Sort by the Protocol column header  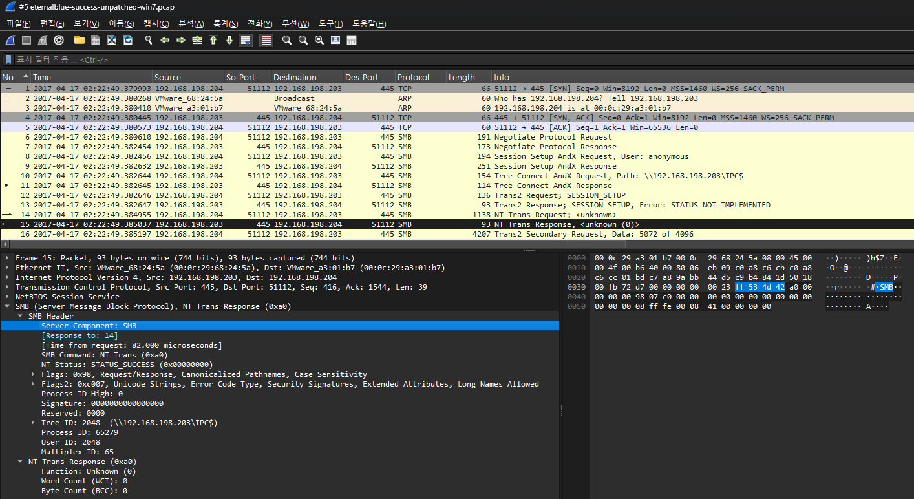pos(413,77)
